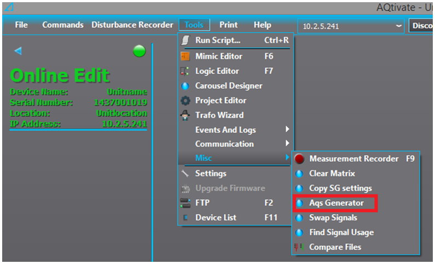
Task: Click the Settings wrench icon
Action: (185, 174)
